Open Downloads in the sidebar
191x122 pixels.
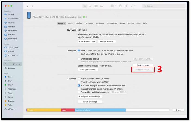[x=12, y=31]
